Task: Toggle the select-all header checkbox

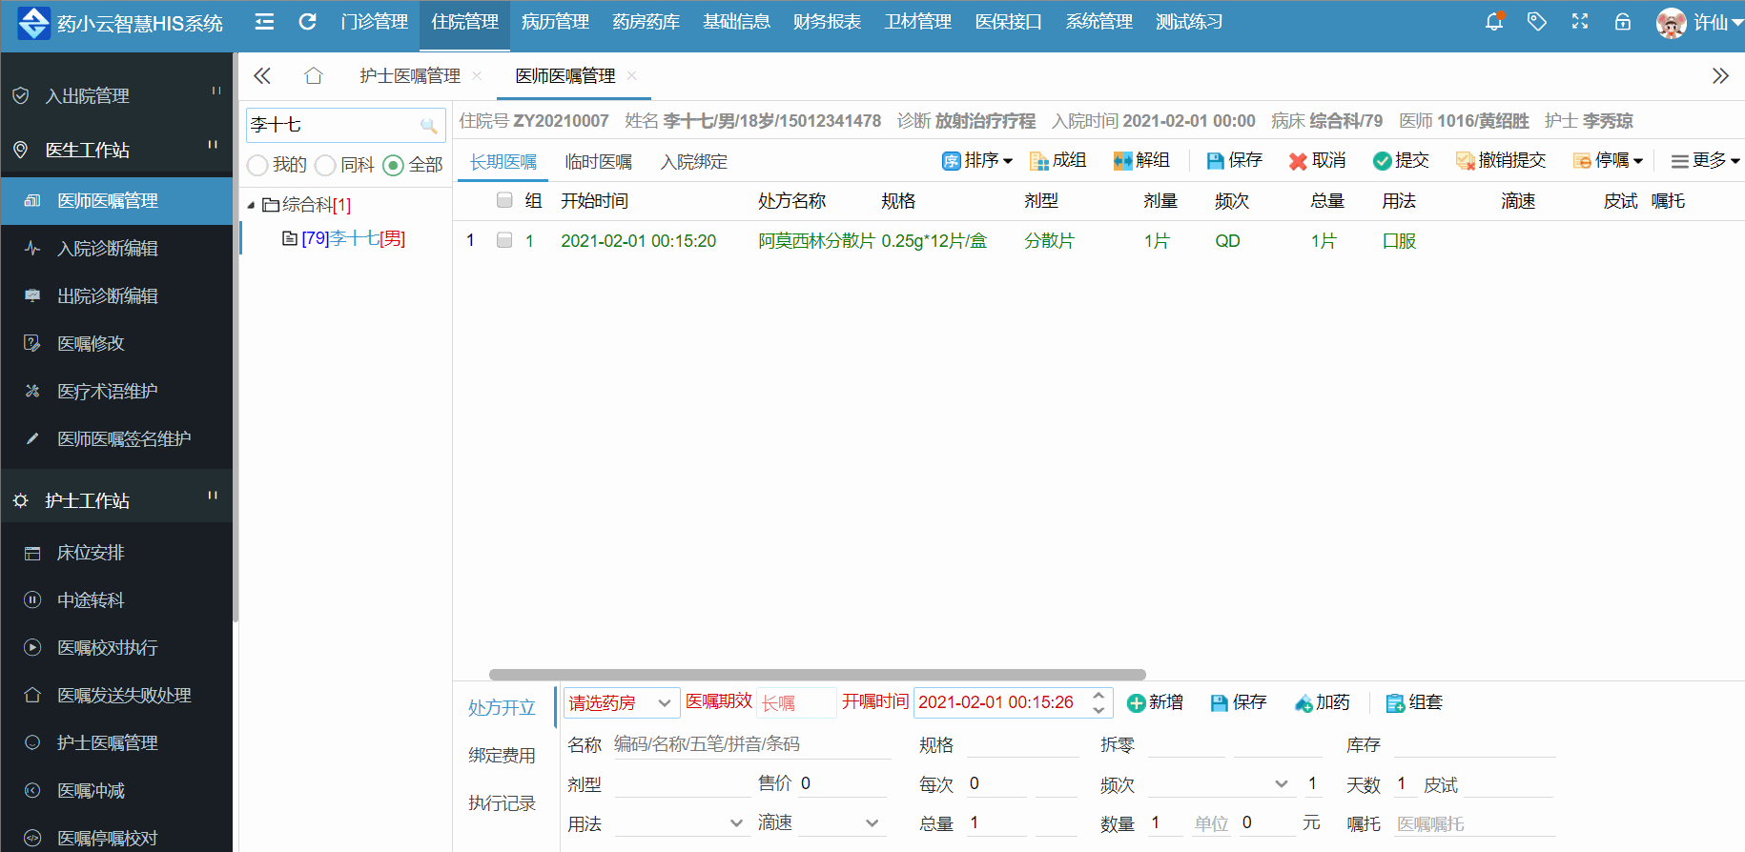Action: [504, 200]
